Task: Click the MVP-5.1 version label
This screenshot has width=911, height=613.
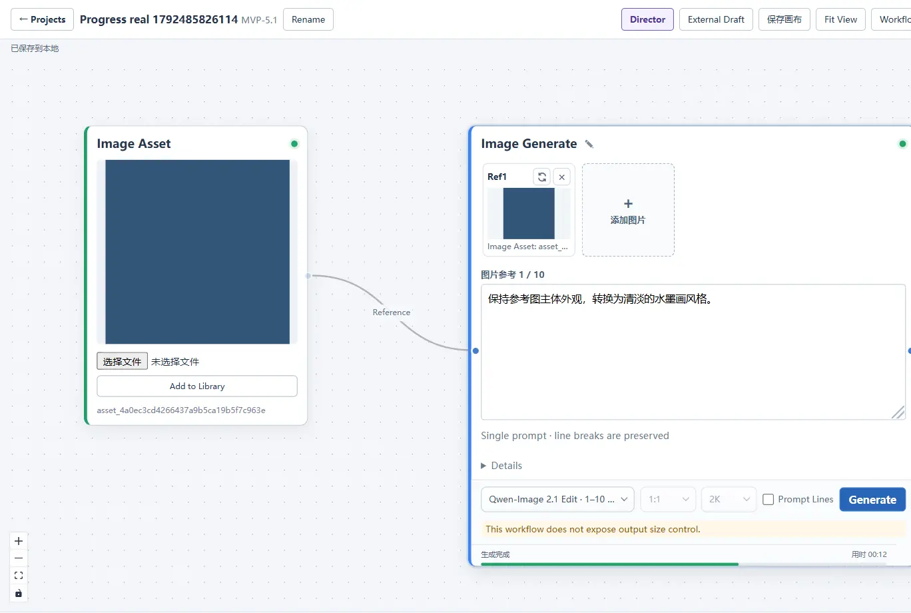Action: (259, 20)
